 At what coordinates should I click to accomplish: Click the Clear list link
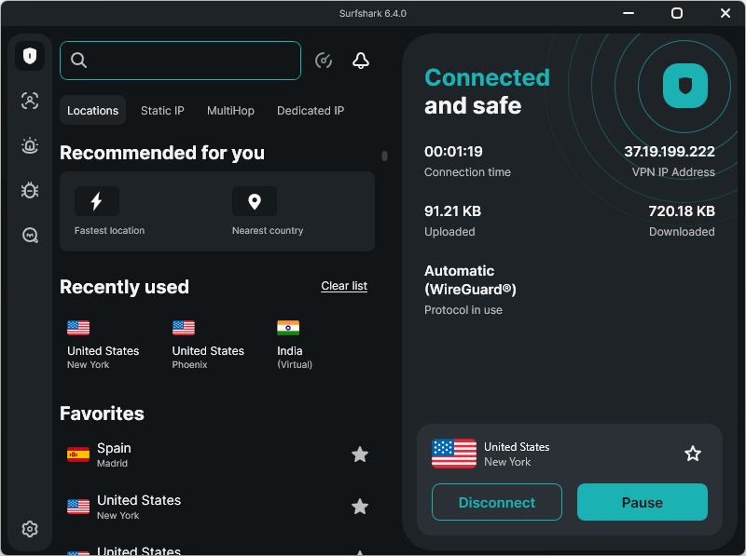click(x=344, y=286)
